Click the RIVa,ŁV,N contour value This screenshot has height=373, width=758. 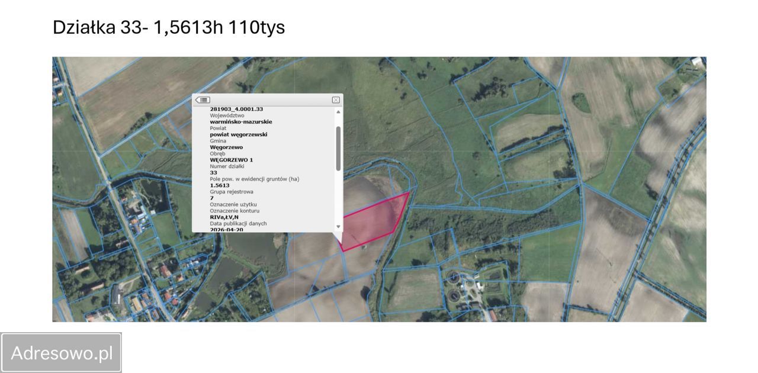pyautogui.click(x=224, y=217)
